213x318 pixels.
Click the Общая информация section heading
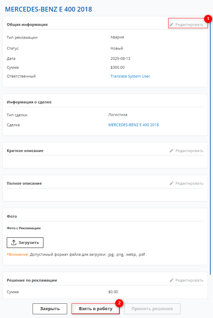tap(27, 24)
